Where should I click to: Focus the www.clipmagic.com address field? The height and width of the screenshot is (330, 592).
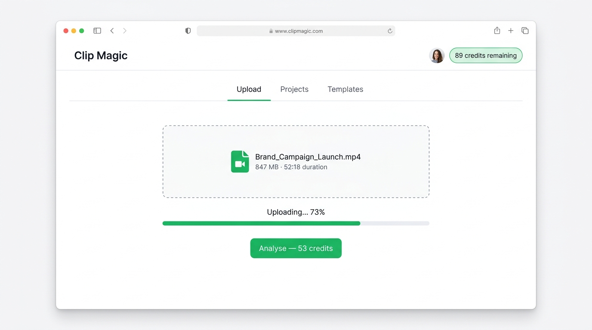(296, 31)
